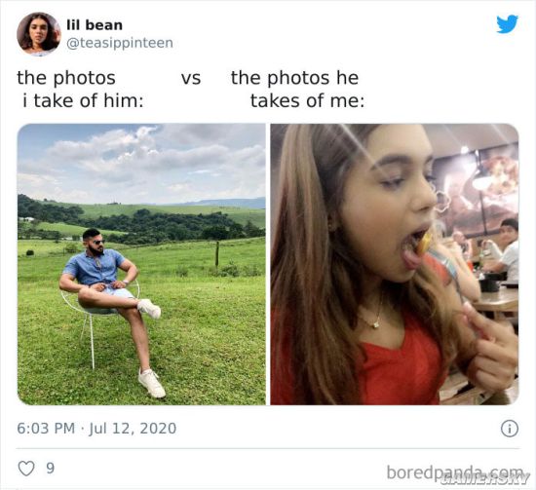Click the cloudy sky in left photo
This screenshot has width=536, height=490.
coord(141,163)
